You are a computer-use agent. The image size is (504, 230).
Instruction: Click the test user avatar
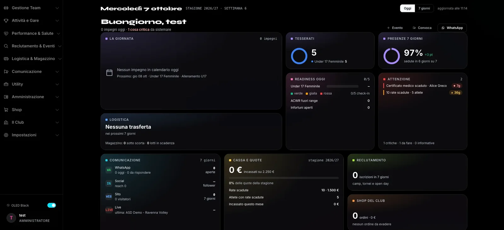coord(11,218)
